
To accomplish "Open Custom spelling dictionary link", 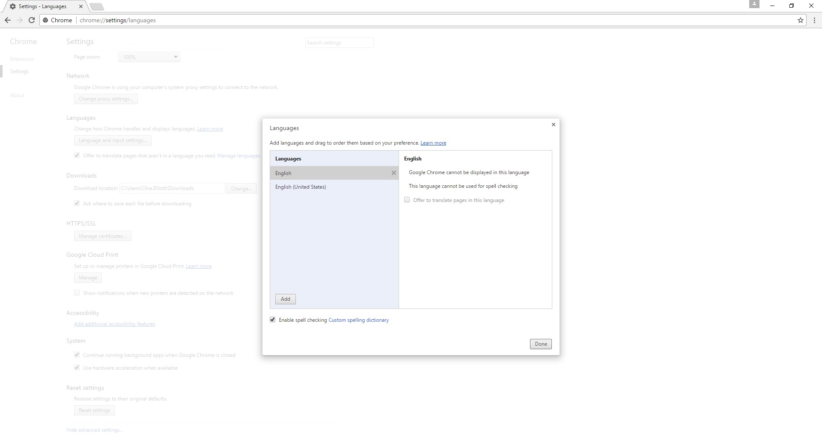I will [358, 320].
